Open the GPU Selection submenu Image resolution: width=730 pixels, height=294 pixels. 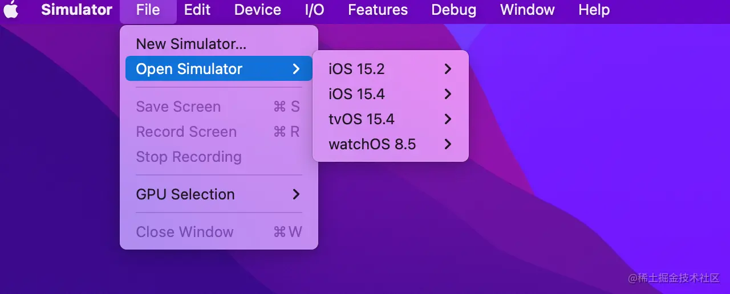[219, 194]
